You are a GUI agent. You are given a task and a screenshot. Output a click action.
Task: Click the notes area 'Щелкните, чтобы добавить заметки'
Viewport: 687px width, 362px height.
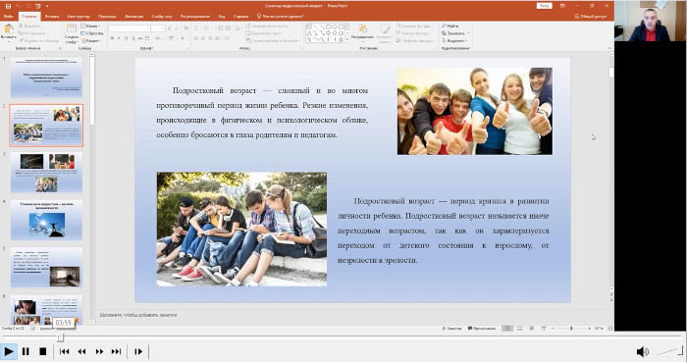pyautogui.click(x=138, y=315)
